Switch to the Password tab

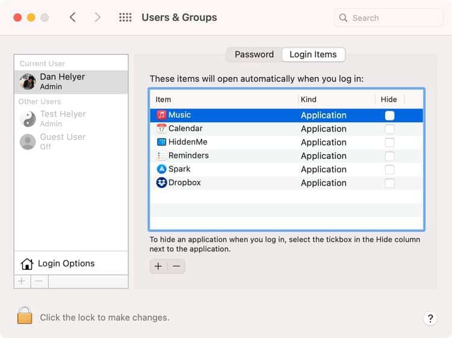click(x=254, y=54)
